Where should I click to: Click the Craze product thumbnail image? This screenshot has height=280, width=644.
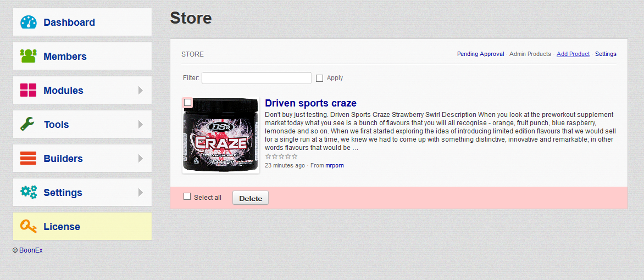[221, 136]
